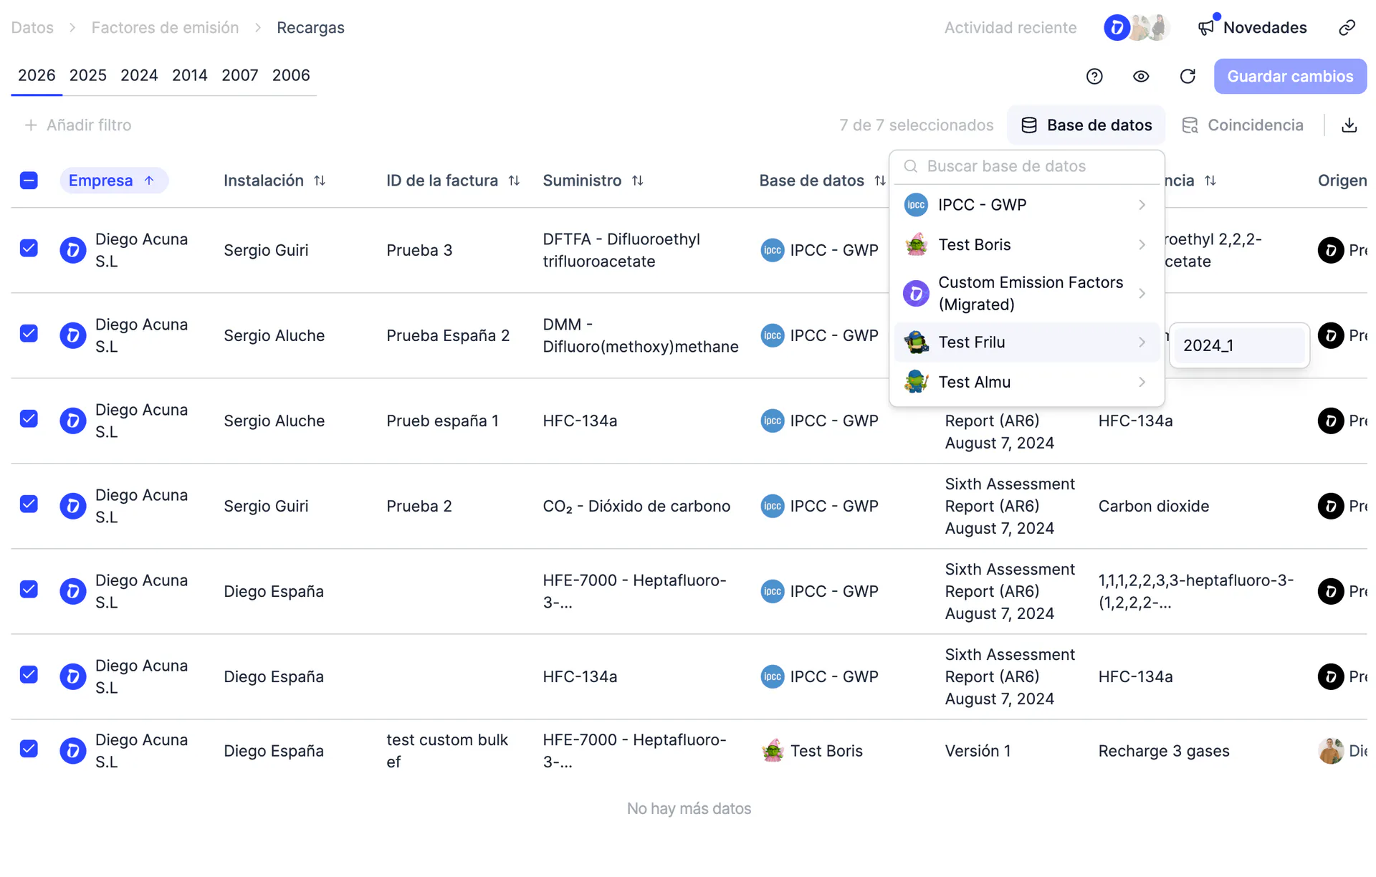Sort by Suministro column arrows
1376x877 pixels.
tap(637, 181)
